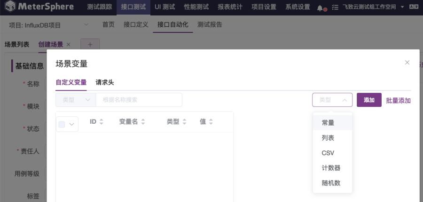Click the 基础信息 section heading
The image size is (423, 202).
click(29, 66)
